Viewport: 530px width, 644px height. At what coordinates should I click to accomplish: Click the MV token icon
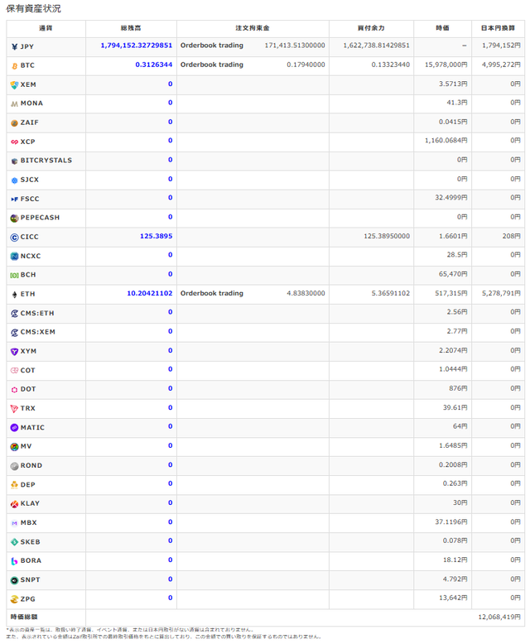pos(14,447)
